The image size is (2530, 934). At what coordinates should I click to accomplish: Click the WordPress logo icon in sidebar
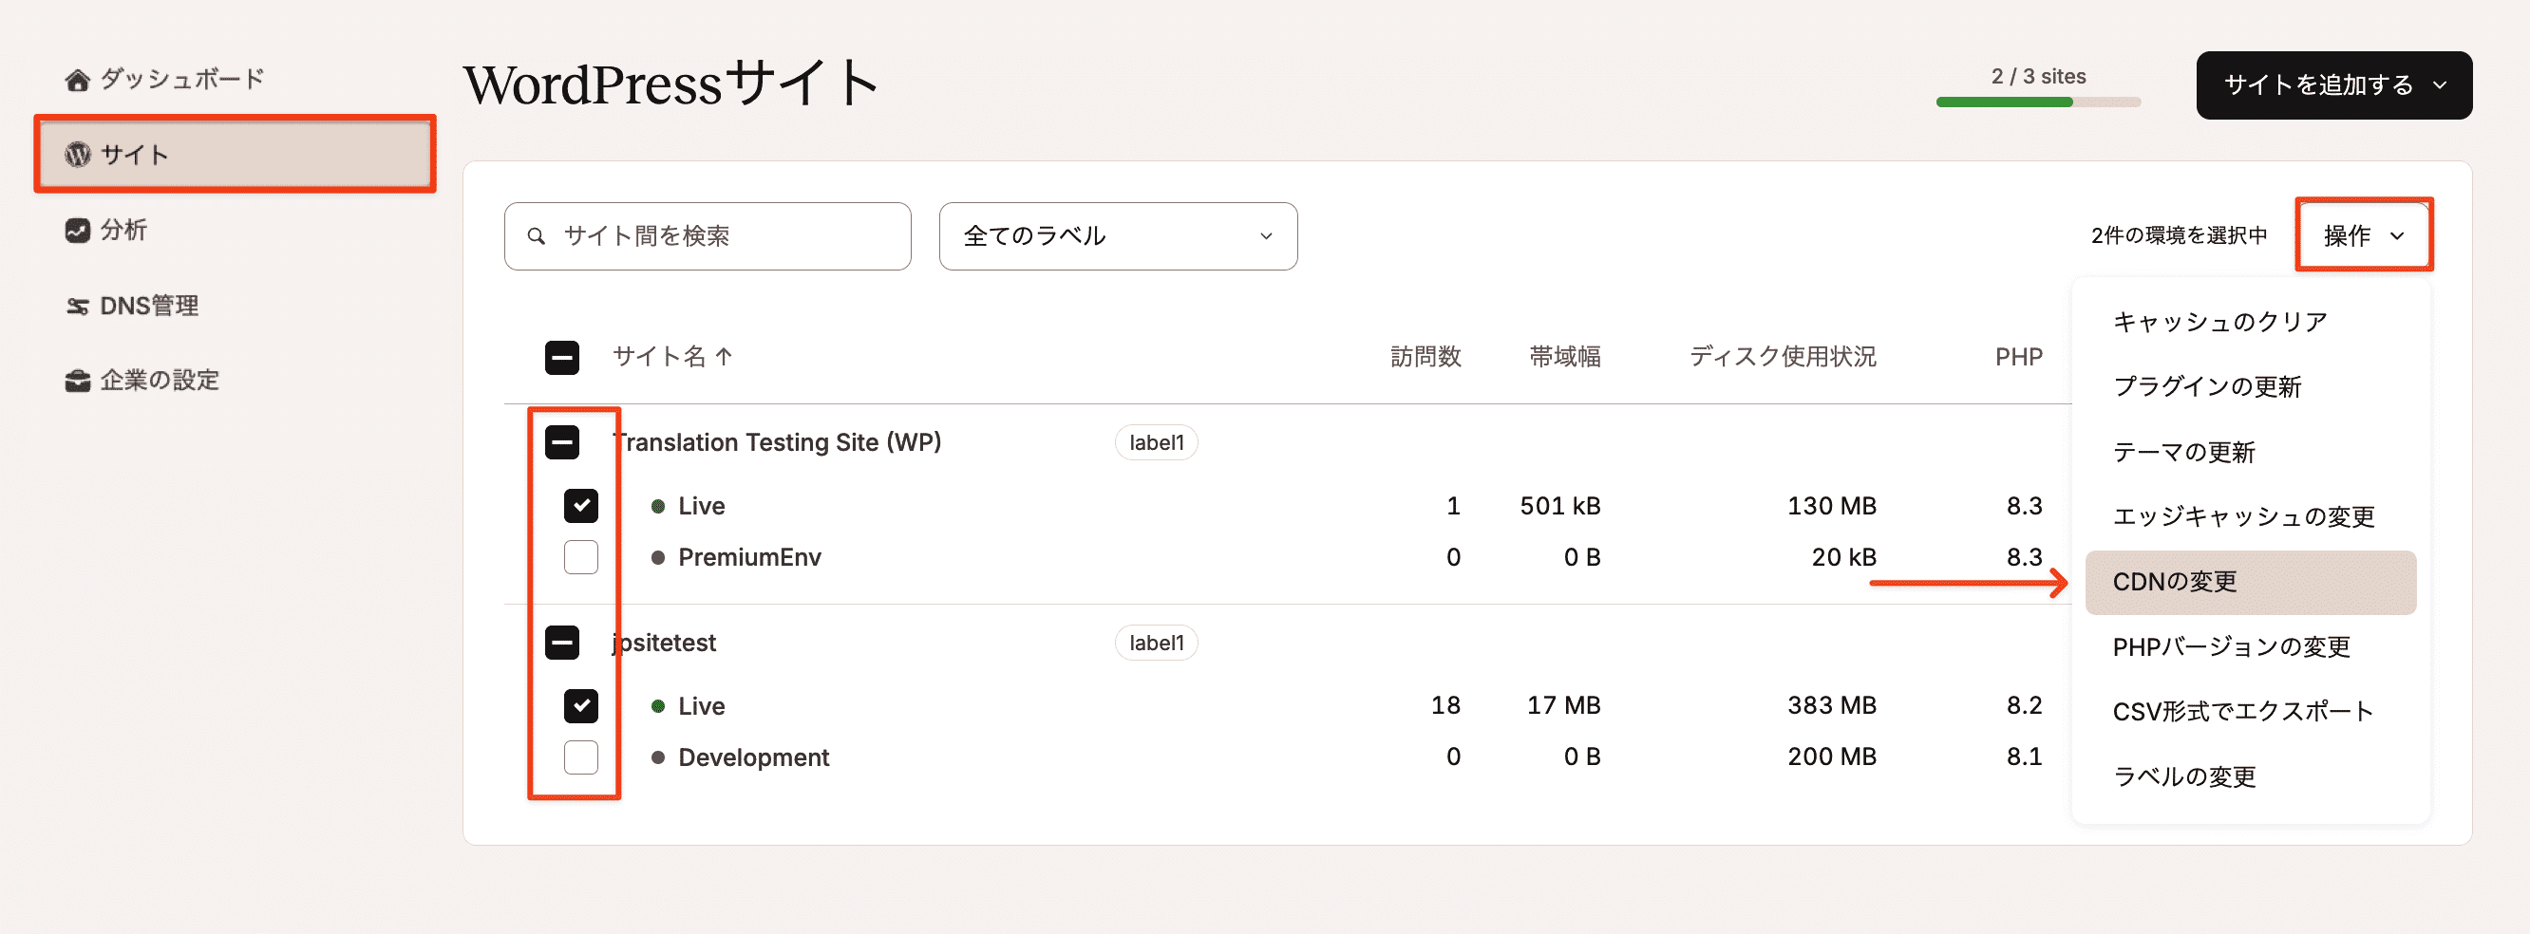(x=78, y=154)
